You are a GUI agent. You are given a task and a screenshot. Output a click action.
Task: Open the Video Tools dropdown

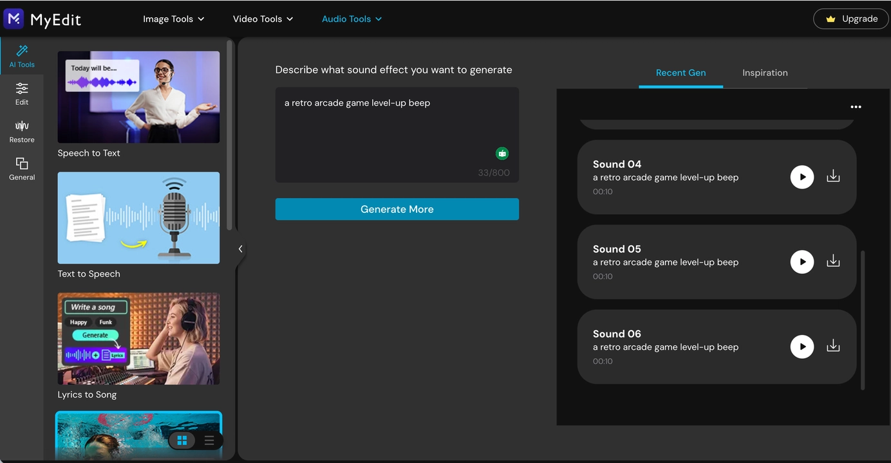tap(263, 19)
